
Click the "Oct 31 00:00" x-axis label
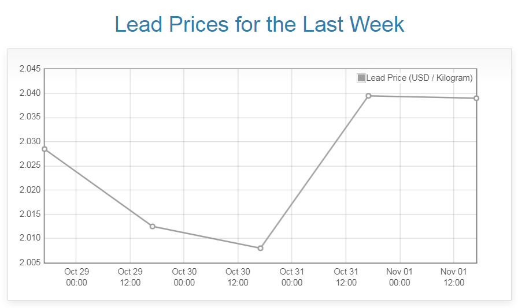click(291, 277)
